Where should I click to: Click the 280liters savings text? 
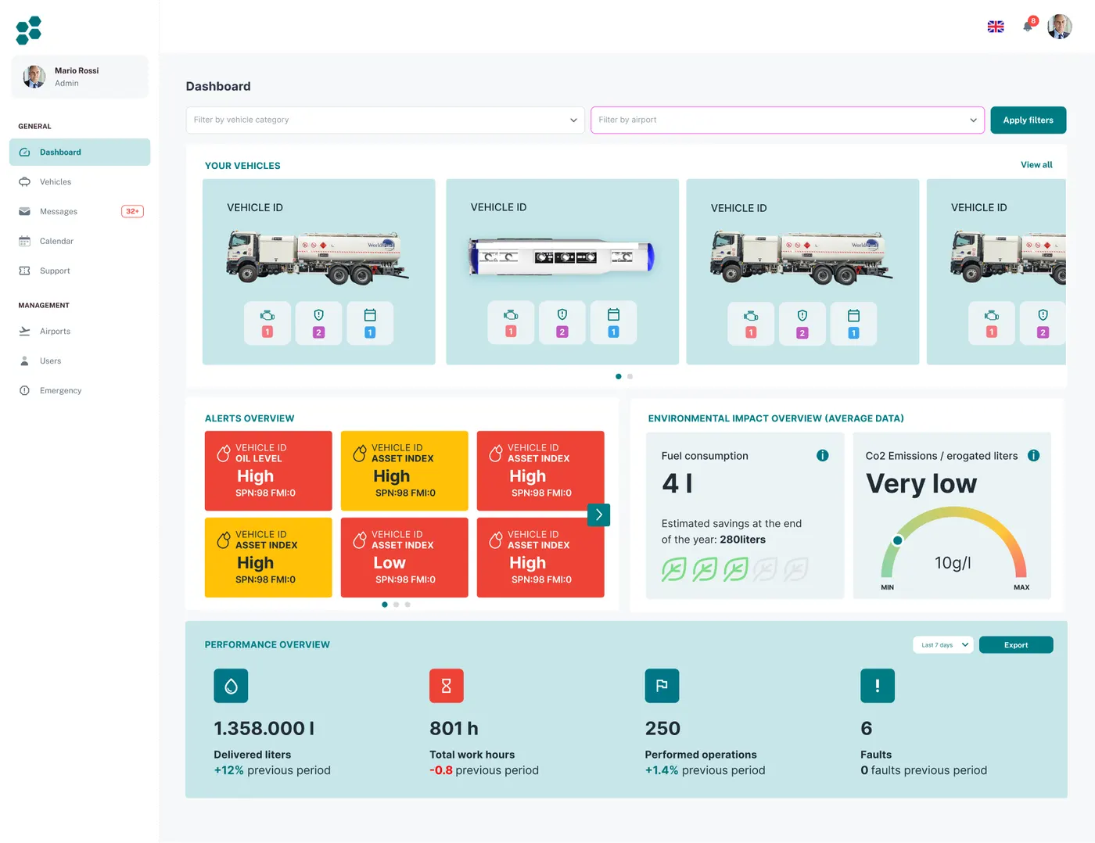(x=742, y=540)
